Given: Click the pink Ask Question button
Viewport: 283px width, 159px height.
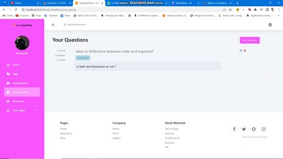Looking at the screenshot, I should [249, 40].
